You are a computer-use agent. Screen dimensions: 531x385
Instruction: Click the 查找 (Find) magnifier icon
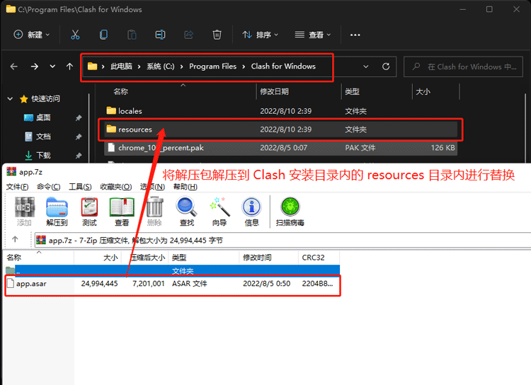tap(186, 211)
